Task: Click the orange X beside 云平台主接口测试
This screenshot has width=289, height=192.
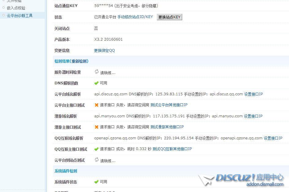Action: click(96, 105)
